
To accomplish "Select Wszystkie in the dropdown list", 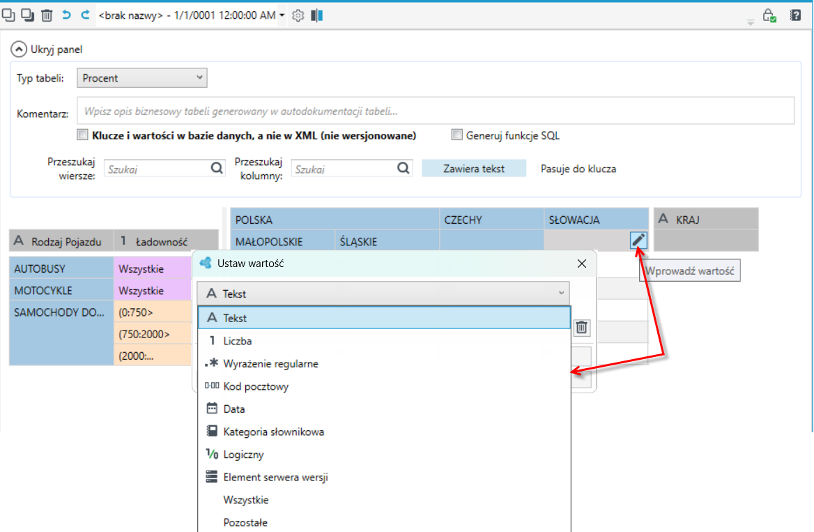I will [384, 500].
